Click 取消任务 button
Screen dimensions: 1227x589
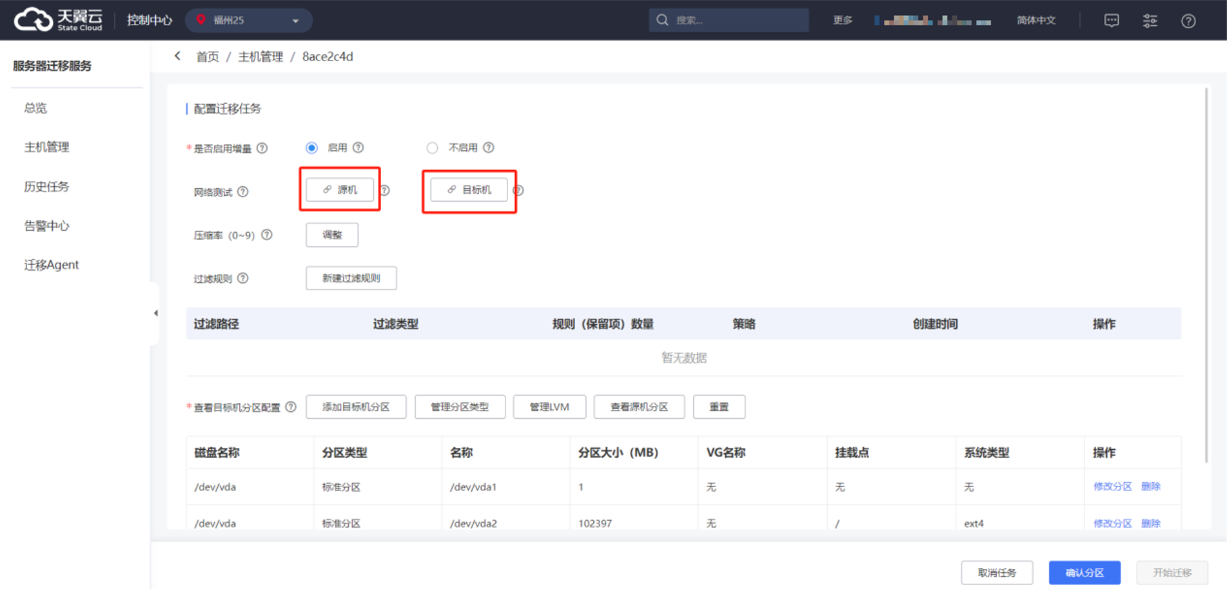[997, 572]
